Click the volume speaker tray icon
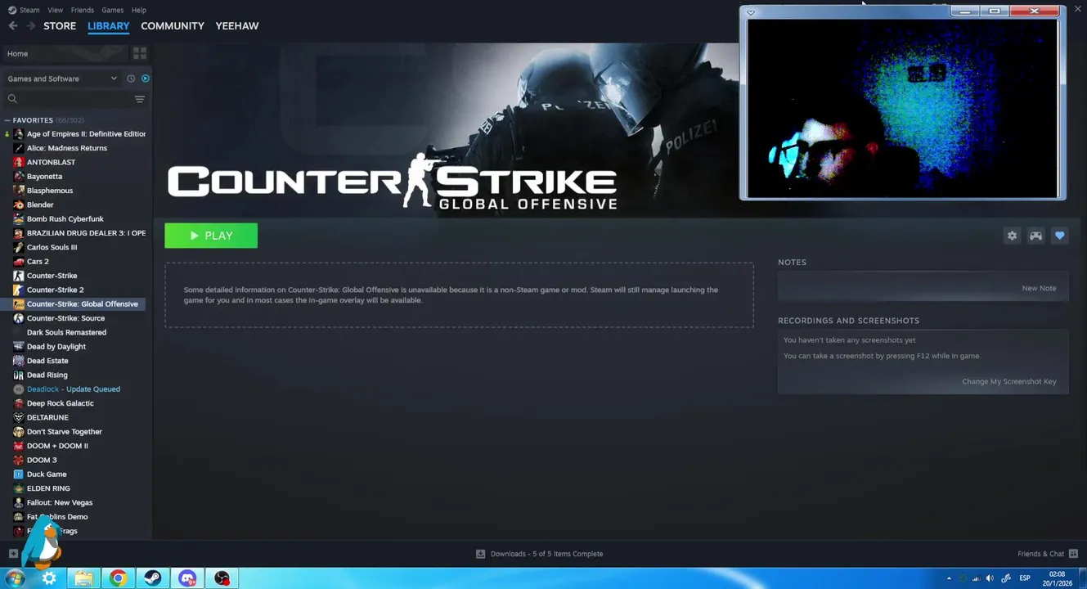This screenshot has width=1087, height=589. pyautogui.click(x=990, y=578)
